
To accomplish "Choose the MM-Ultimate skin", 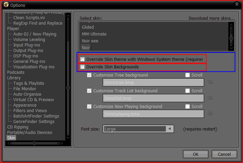I will click(x=94, y=34).
